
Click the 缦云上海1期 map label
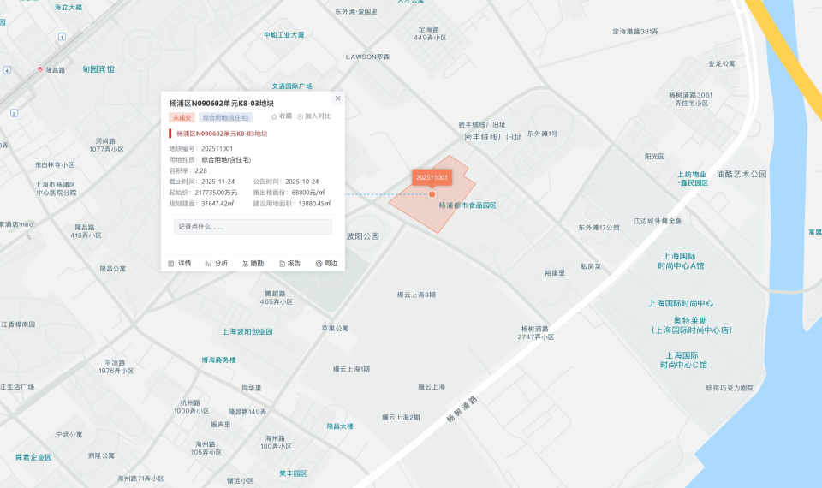351,369
